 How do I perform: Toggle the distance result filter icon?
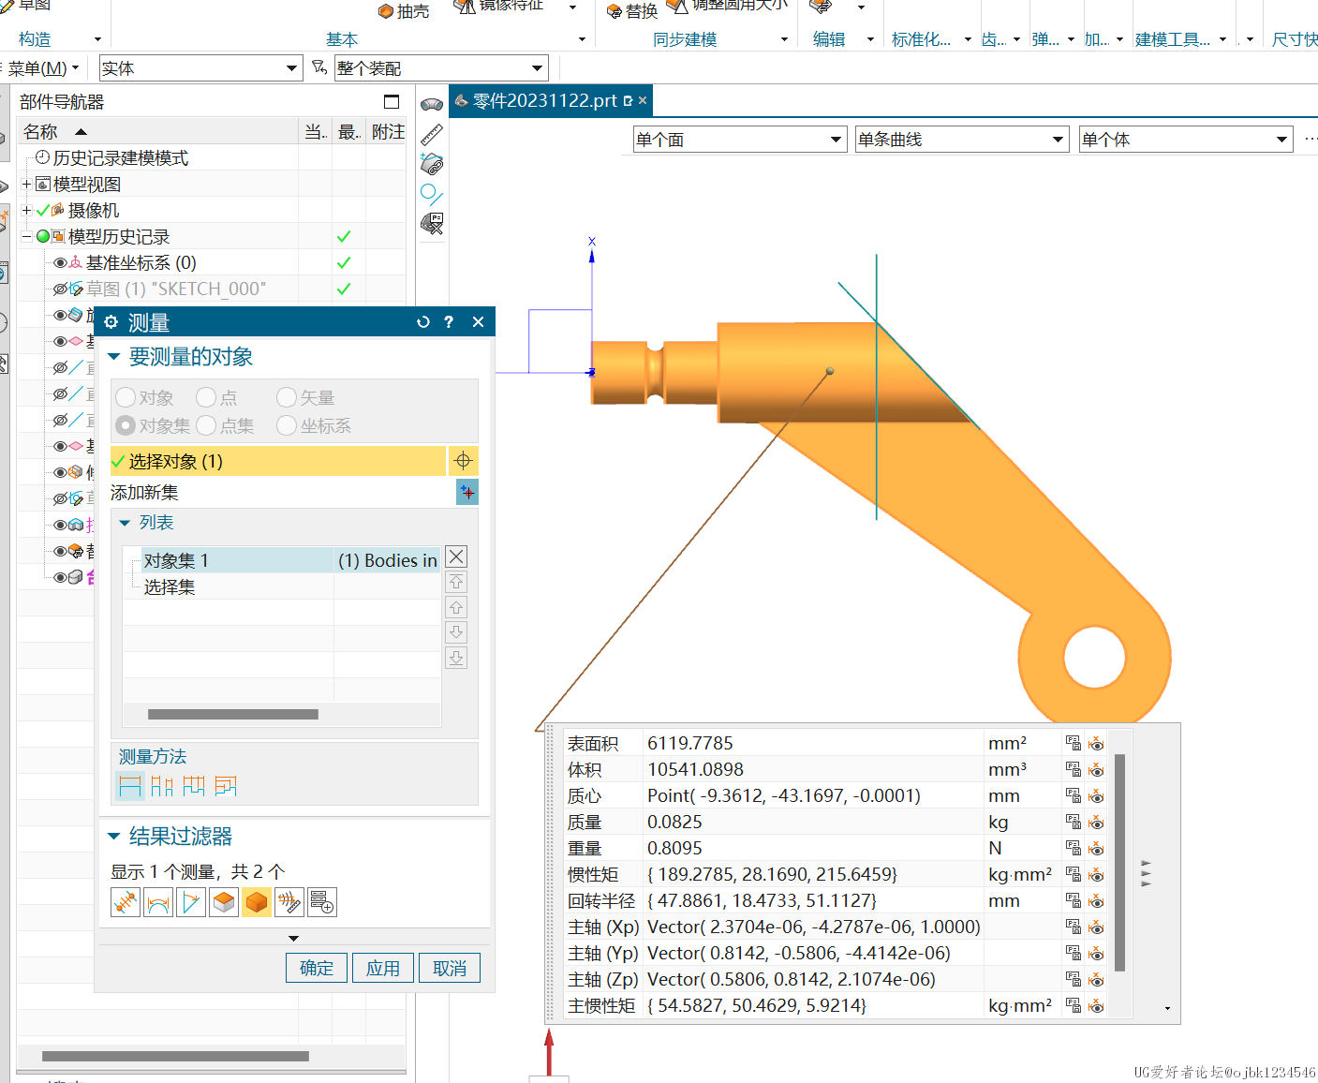tap(126, 902)
